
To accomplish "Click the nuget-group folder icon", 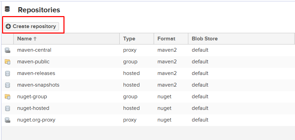I will (x=7, y=97).
